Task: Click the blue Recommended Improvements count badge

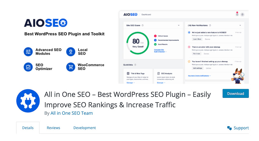Action: (x=155, y=40)
